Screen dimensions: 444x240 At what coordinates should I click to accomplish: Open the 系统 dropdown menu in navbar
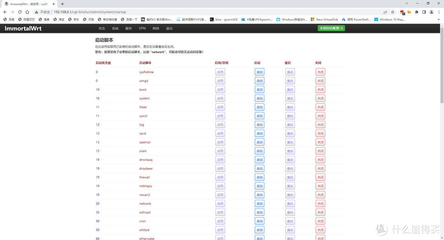115,28
